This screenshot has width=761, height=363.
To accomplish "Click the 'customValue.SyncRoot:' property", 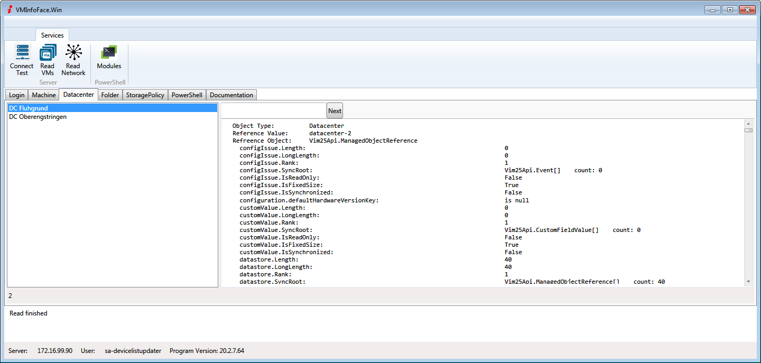I will coord(276,230).
